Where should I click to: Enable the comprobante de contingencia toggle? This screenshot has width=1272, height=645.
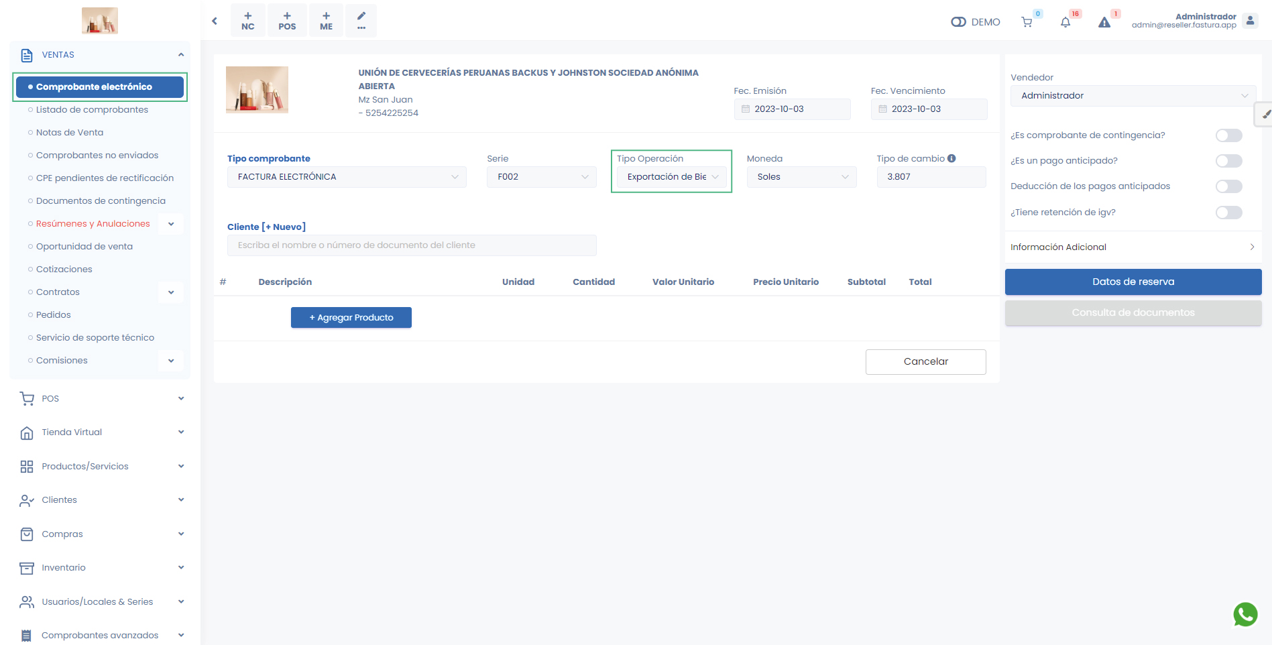[1228, 135]
